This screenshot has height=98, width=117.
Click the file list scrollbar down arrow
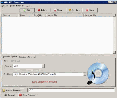pyautogui.click(x=114, y=52)
